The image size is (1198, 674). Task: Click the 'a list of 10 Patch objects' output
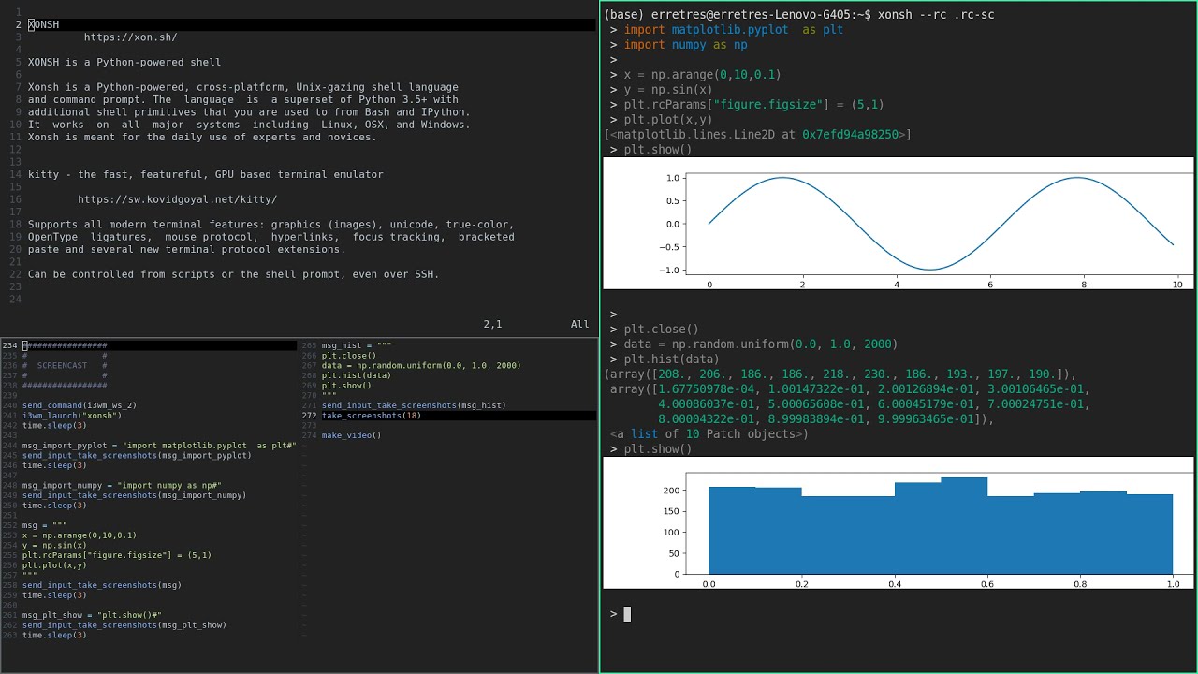(709, 434)
